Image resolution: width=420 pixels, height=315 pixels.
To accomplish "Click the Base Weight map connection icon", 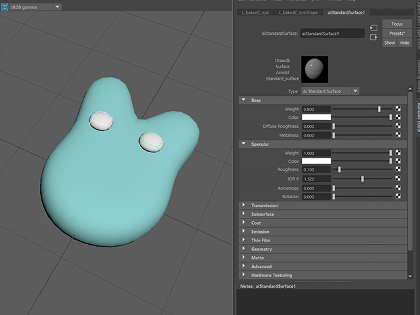I will (398, 108).
